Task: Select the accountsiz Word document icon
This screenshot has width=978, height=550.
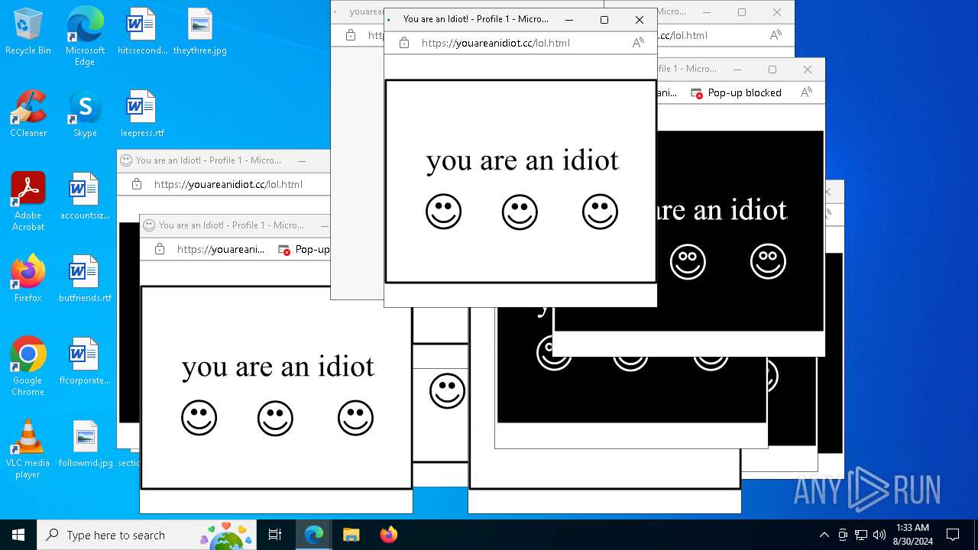Action: pyautogui.click(x=85, y=197)
